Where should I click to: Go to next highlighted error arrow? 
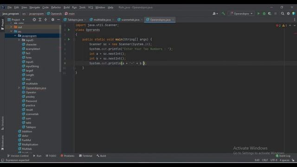[294, 26]
